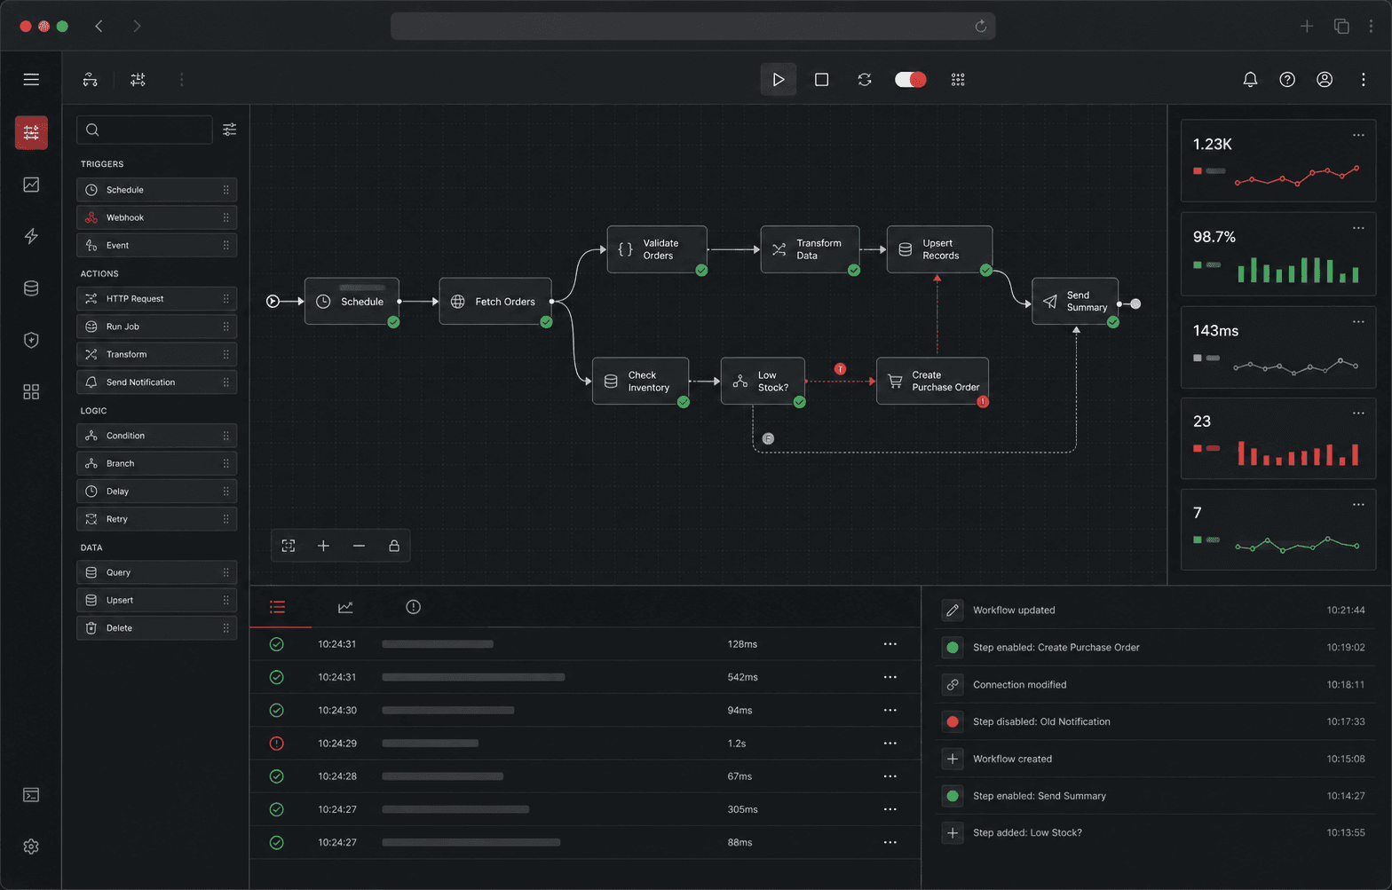Run the workflow with the play button

pos(778,80)
